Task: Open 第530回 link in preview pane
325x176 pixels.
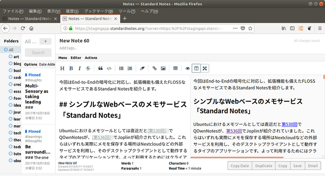Action: tap(289, 124)
